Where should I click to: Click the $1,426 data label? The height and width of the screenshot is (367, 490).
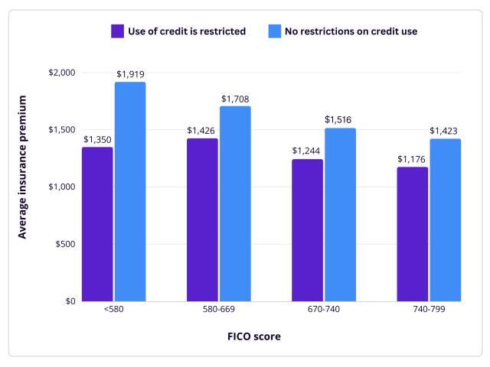click(x=202, y=131)
